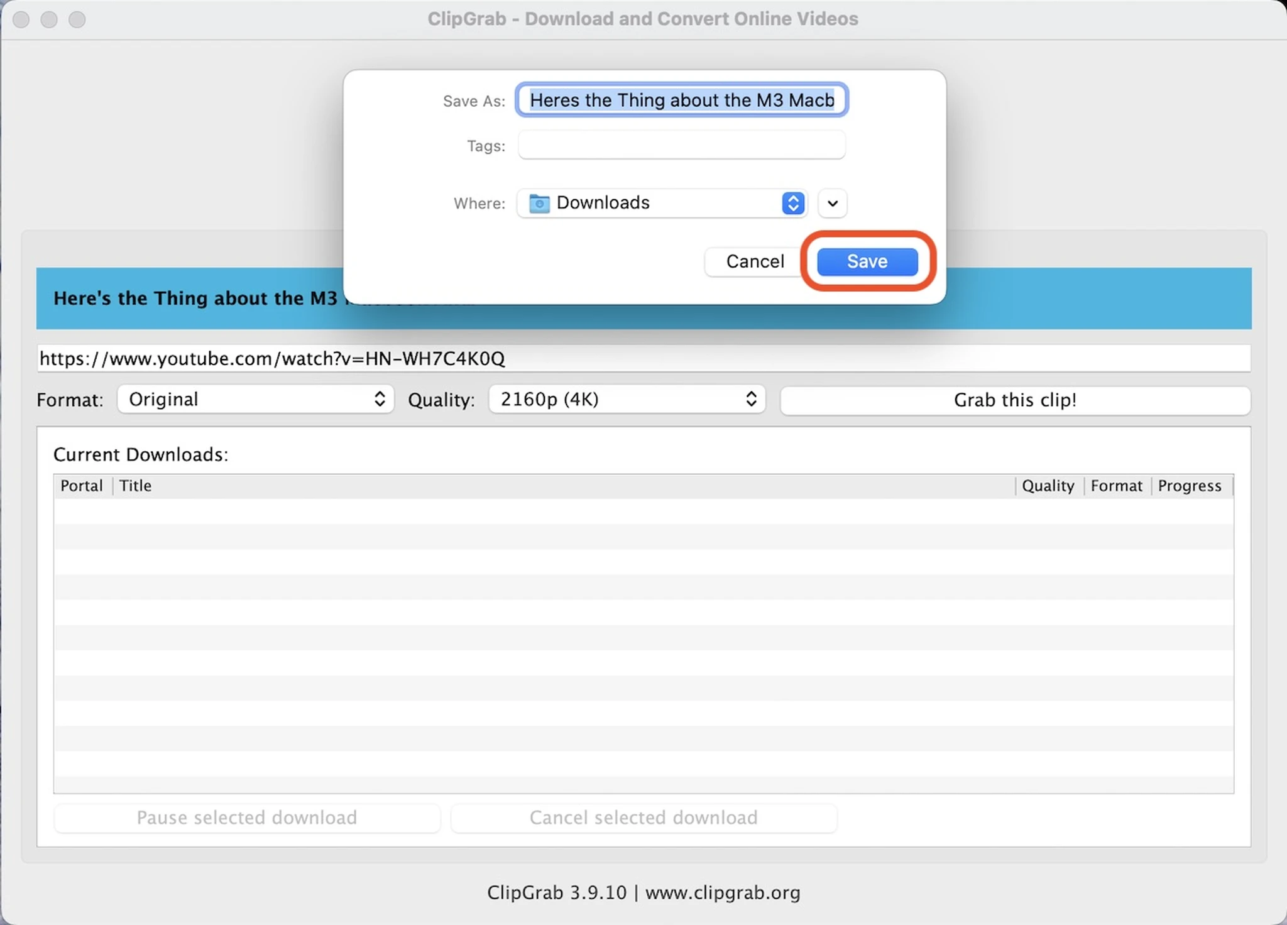The width and height of the screenshot is (1287, 925).
Task: Open the Where Downloads location popup
Action: coord(662,203)
